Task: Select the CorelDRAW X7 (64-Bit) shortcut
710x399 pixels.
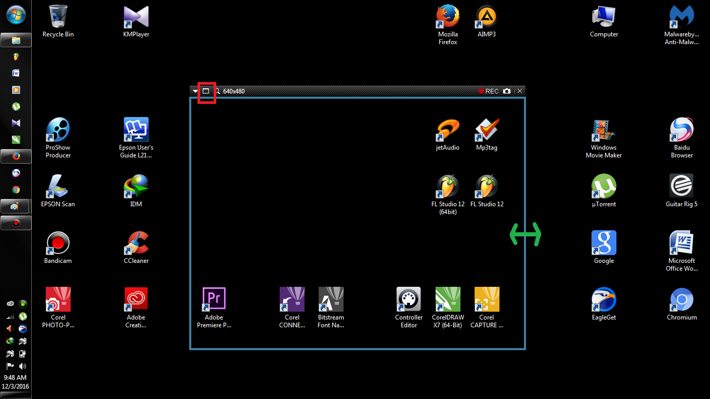Action: point(448,308)
